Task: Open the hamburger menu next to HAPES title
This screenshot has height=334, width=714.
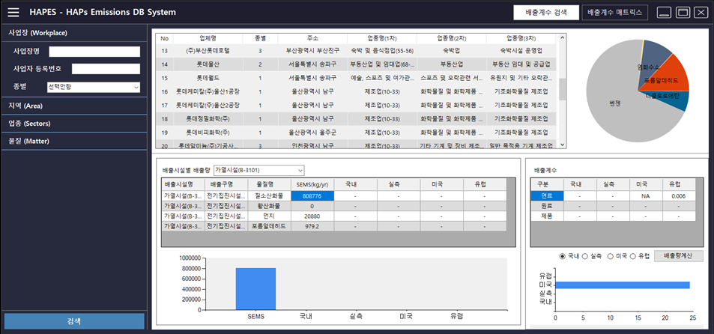Action: pyautogui.click(x=13, y=13)
